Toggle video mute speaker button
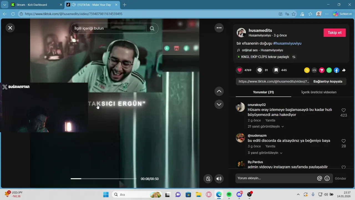Viewport: 355px width, 200px height. [x=219, y=179]
